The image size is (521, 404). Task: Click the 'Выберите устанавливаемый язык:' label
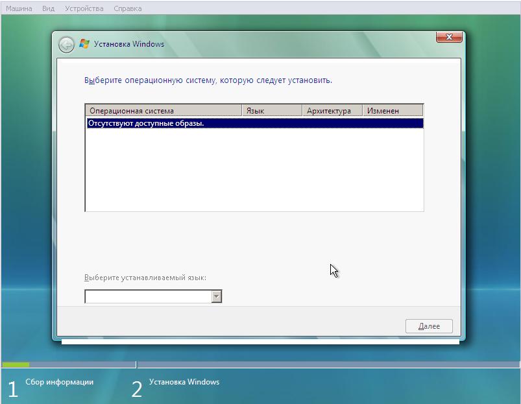coord(145,278)
